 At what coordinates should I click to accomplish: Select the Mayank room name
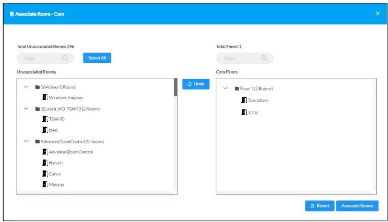56,185
